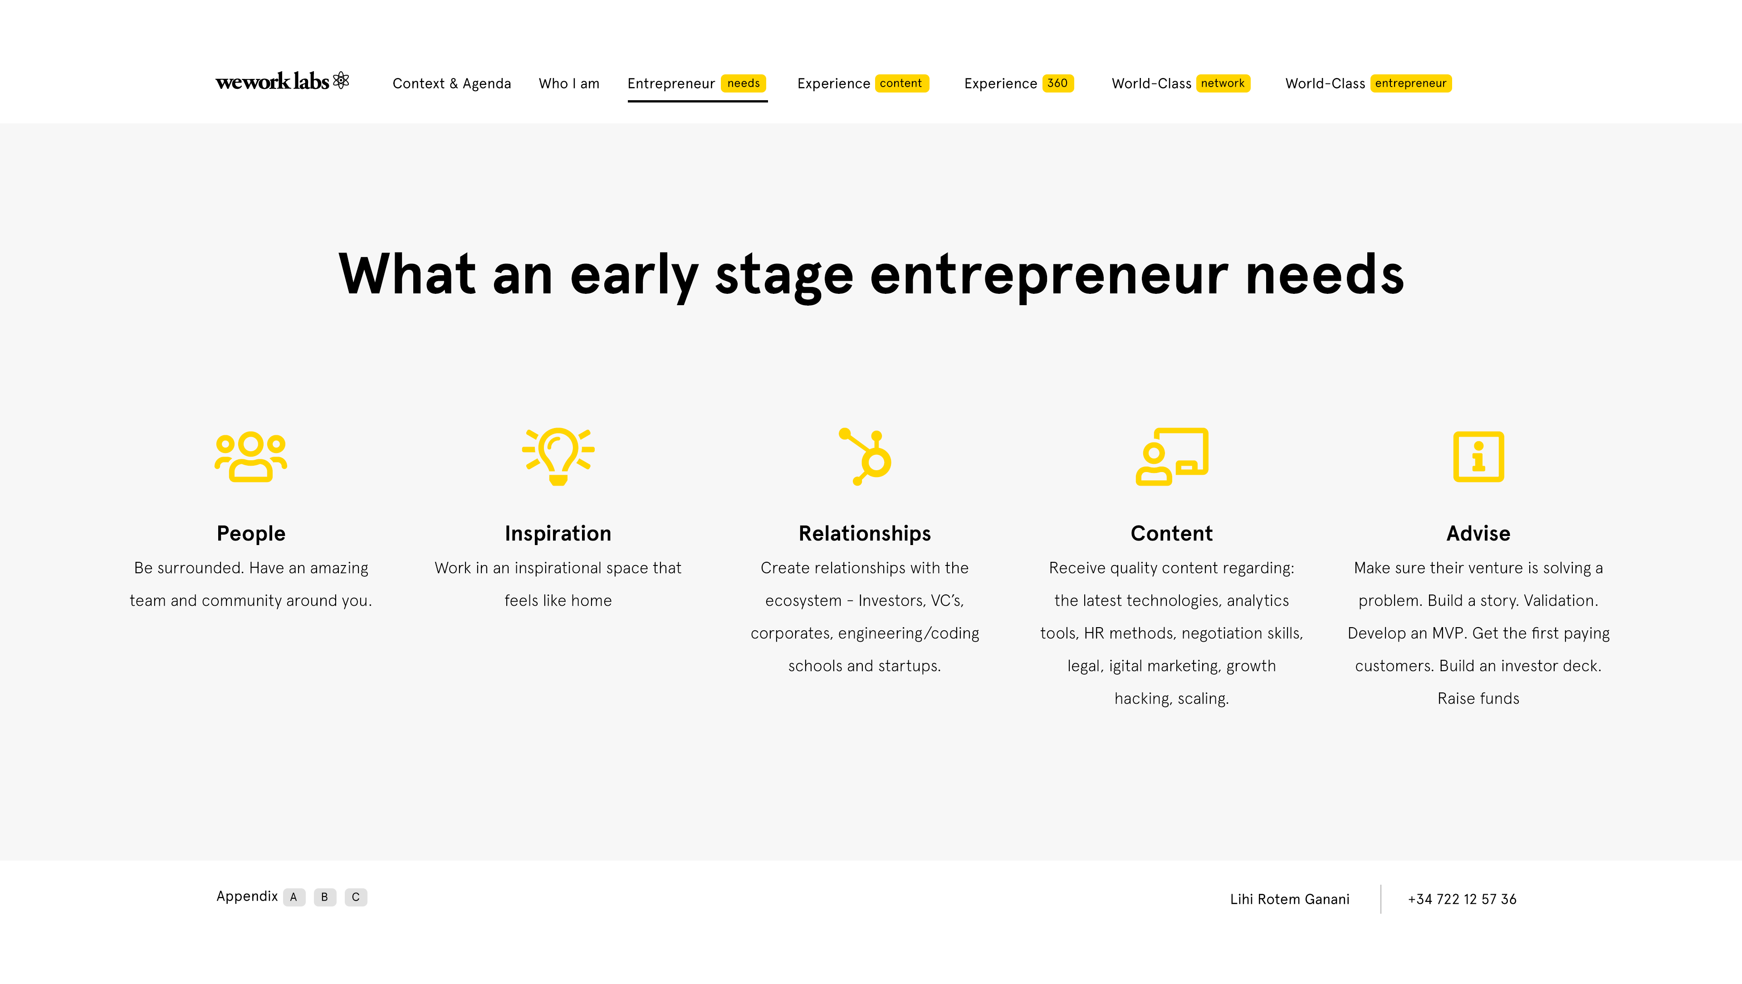This screenshot has height=984, width=1742.
Task: Go to World-Class entrepreneur tab
Action: [1368, 83]
